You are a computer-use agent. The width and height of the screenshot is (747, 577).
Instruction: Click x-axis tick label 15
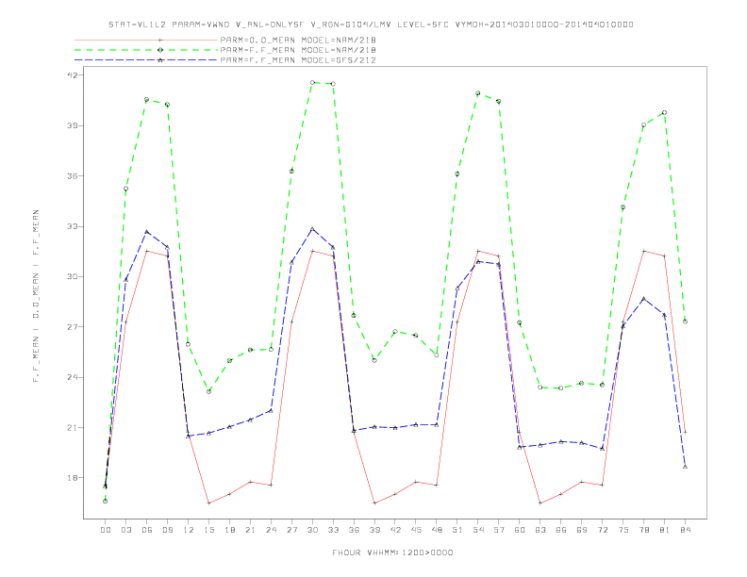[x=208, y=530]
